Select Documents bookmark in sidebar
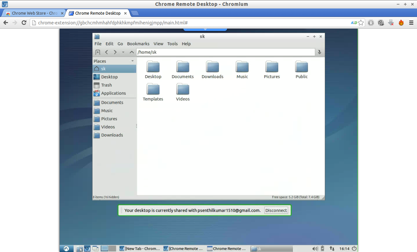This screenshot has width=417, height=252. (x=114, y=103)
